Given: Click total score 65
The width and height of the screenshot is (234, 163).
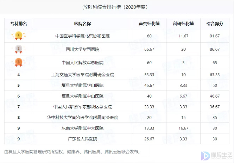Looking at the screenshot, I should [215, 63].
